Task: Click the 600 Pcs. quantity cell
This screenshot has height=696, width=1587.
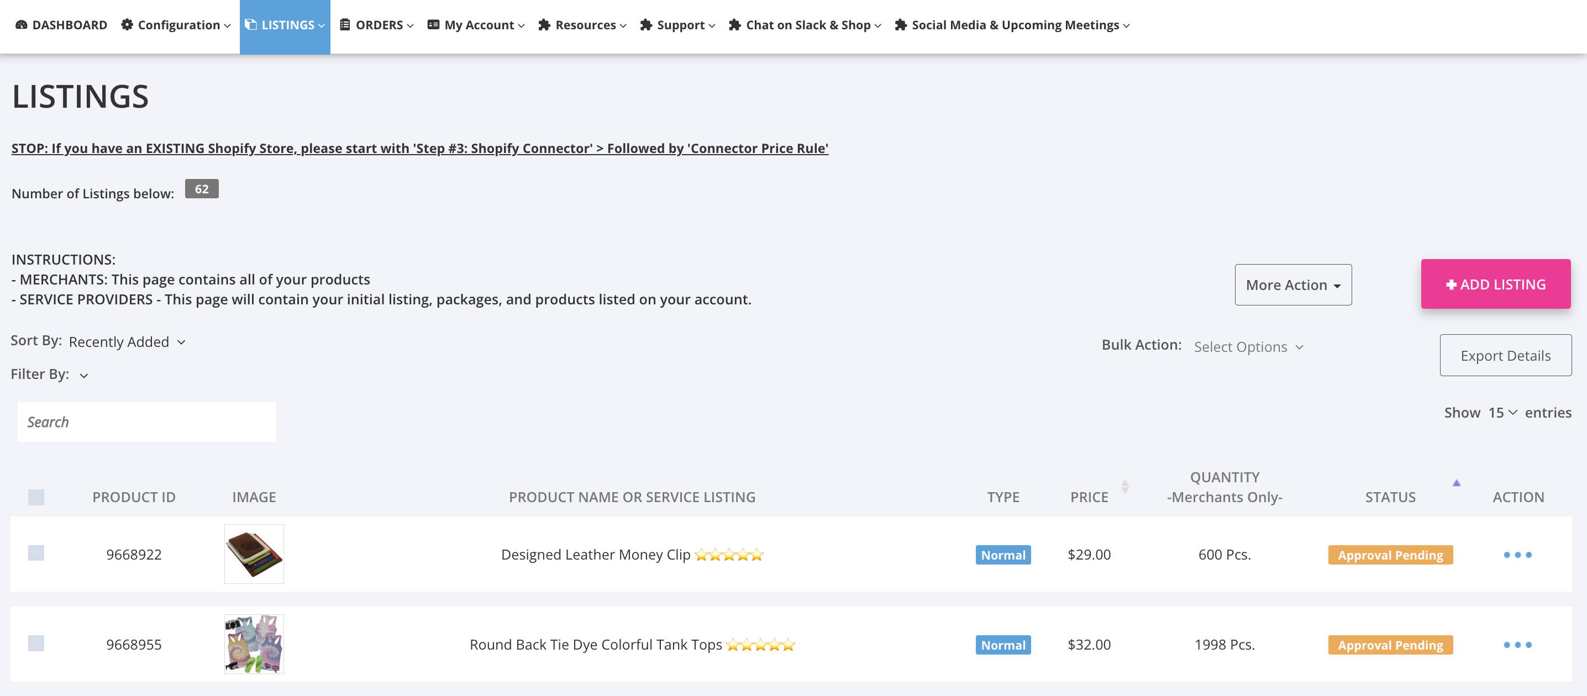Action: pos(1224,555)
